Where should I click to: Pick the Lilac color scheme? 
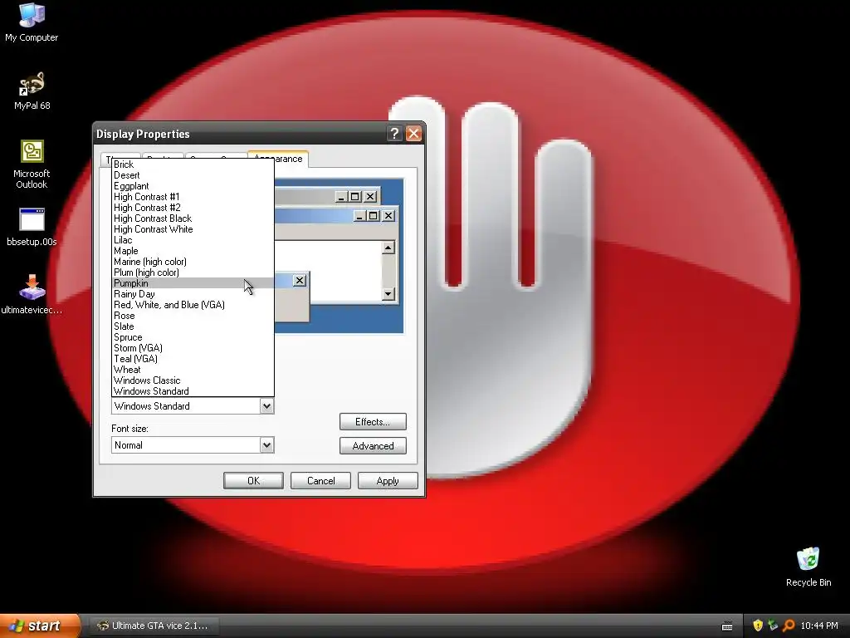tap(193, 240)
